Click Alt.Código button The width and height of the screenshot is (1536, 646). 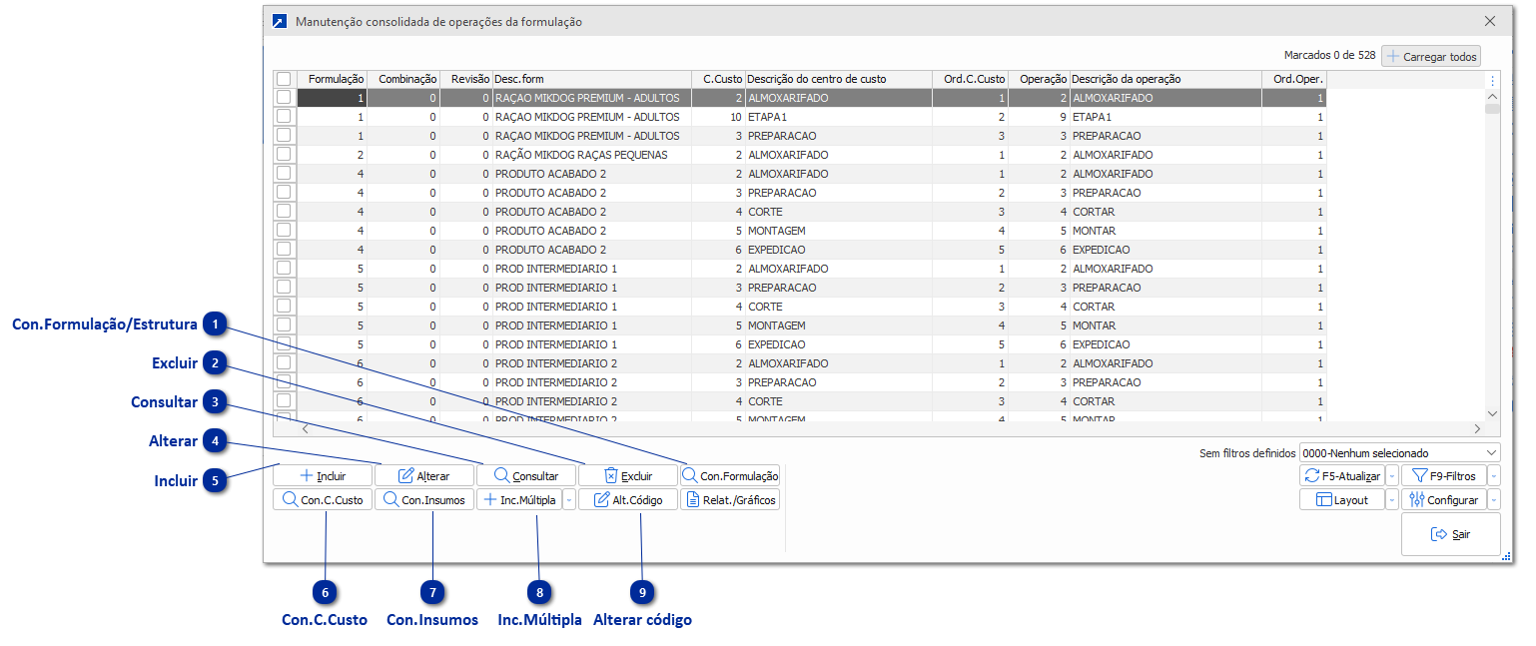point(628,500)
